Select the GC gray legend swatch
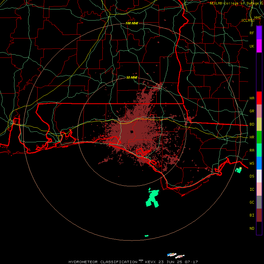The image size is (264, 264). 259,202
